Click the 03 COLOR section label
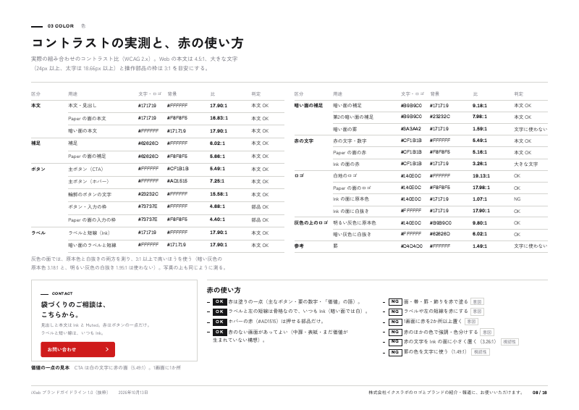Image resolution: width=579 pixels, height=410 pixels. pos(61,26)
